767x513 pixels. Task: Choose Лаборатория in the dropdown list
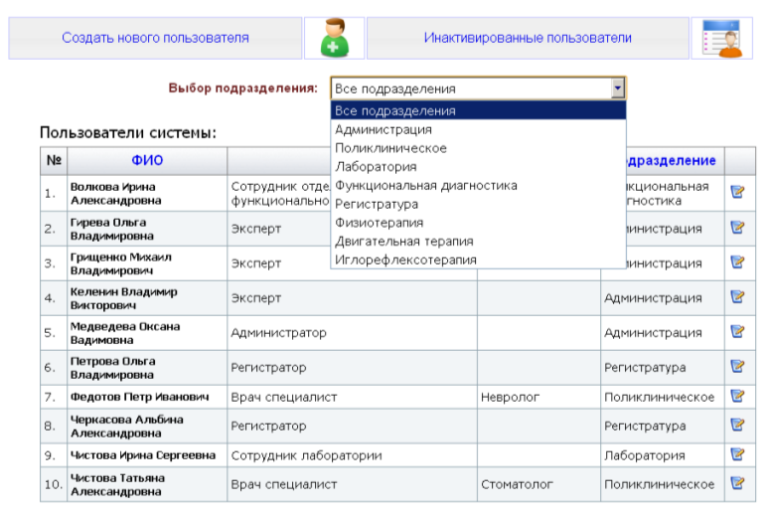376,167
